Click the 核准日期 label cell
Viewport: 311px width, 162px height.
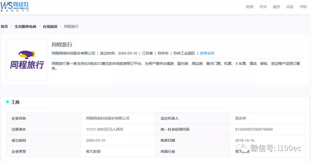tap(192, 140)
